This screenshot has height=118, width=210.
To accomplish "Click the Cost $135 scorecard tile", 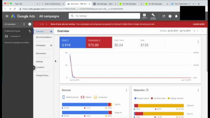I will [151, 42].
